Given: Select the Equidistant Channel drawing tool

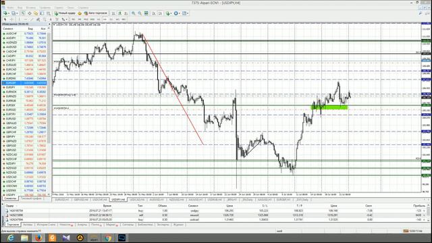Looking at the screenshot, I should pyautogui.click(x=38, y=20).
